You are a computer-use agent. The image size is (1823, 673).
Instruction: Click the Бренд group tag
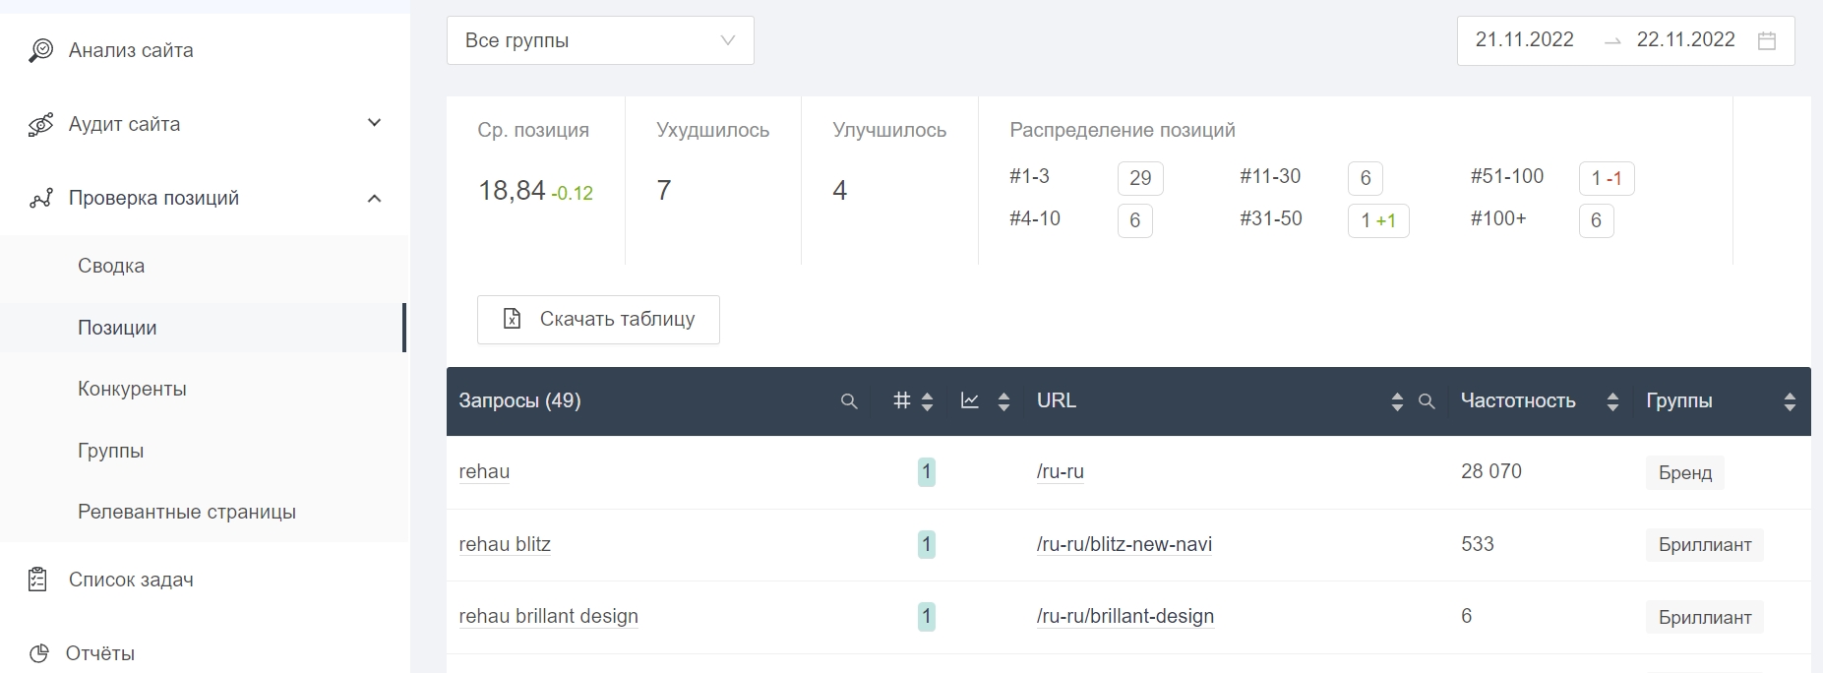[1684, 472]
